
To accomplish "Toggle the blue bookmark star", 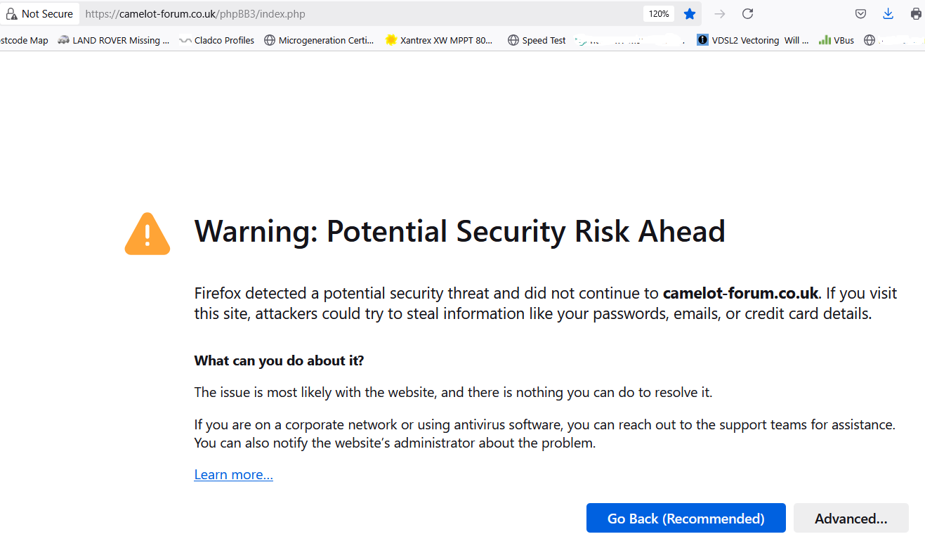I will tap(690, 14).
